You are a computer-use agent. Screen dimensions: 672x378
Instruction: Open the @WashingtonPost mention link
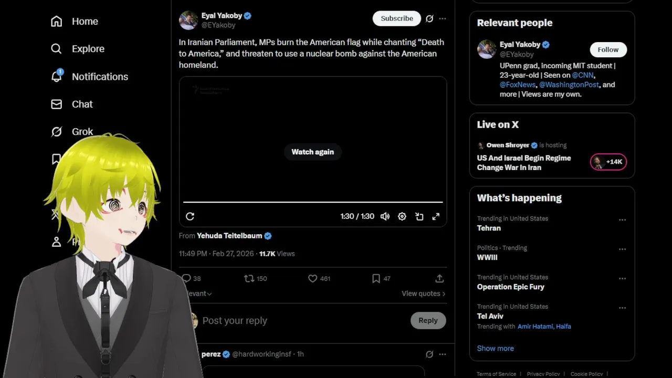tap(569, 85)
